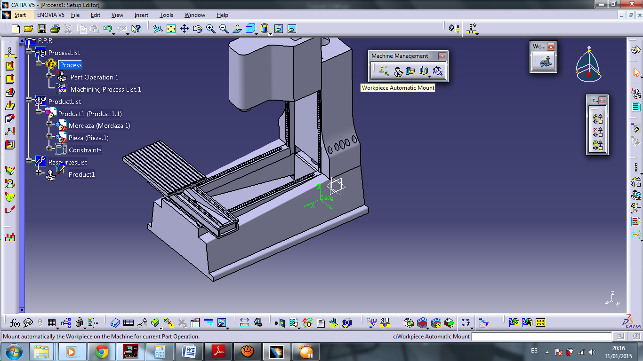
Task: Open the File menu
Action: point(75,15)
